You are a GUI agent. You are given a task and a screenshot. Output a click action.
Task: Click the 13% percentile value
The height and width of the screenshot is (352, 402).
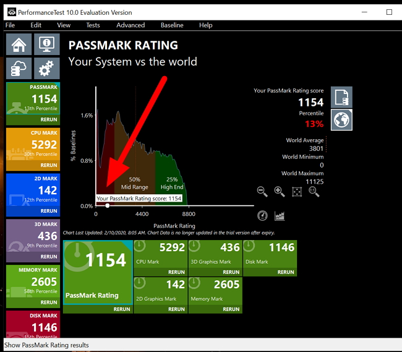314,124
